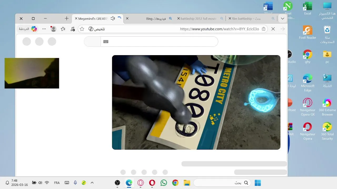The image size is (337, 189).
Task: Open WhatsApp from the taskbar
Action: click(x=164, y=183)
